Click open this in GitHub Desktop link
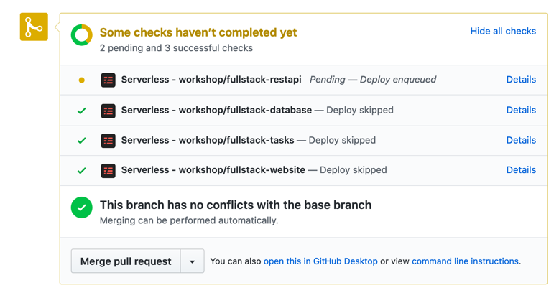Screen dimensions: 559x298 (x=320, y=261)
